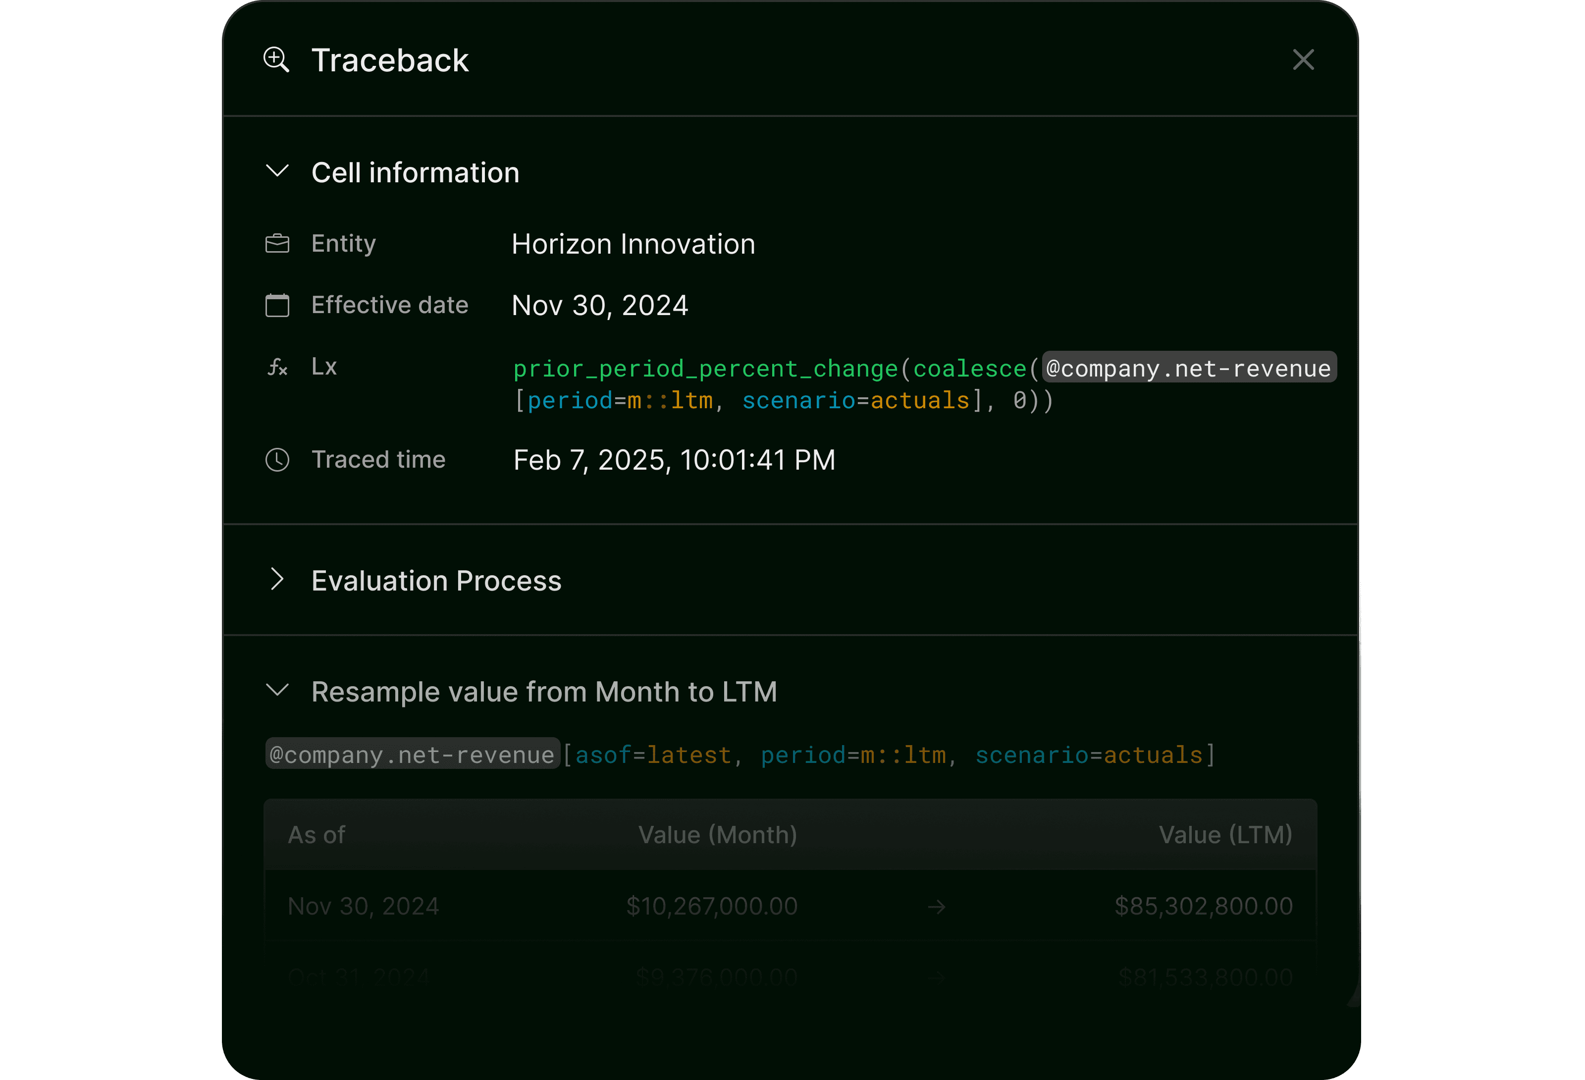Select the Horizon Innovation entity value
Image resolution: width=1585 pixels, height=1080 pixels.
click(633, 244)
